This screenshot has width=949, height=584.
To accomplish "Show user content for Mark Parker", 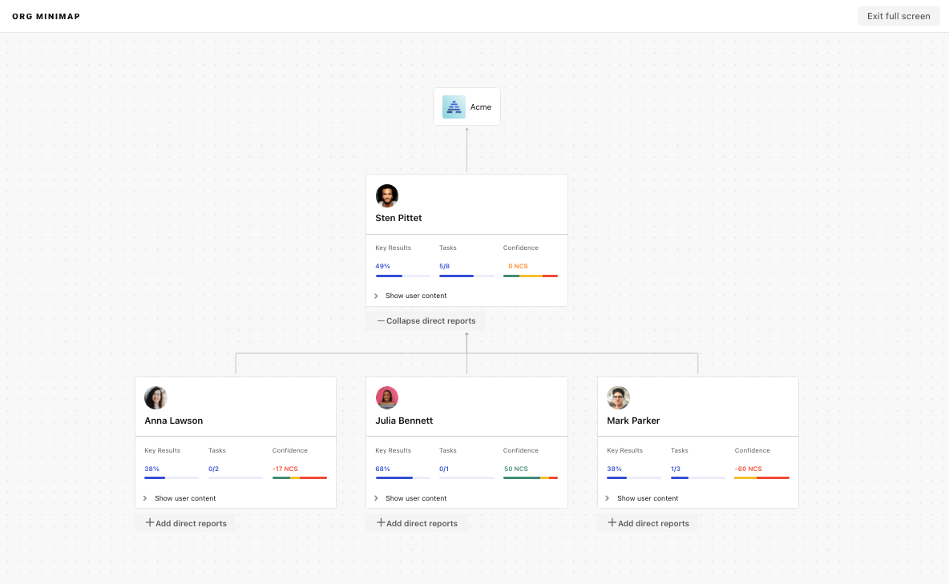I will tap(645, 497).
